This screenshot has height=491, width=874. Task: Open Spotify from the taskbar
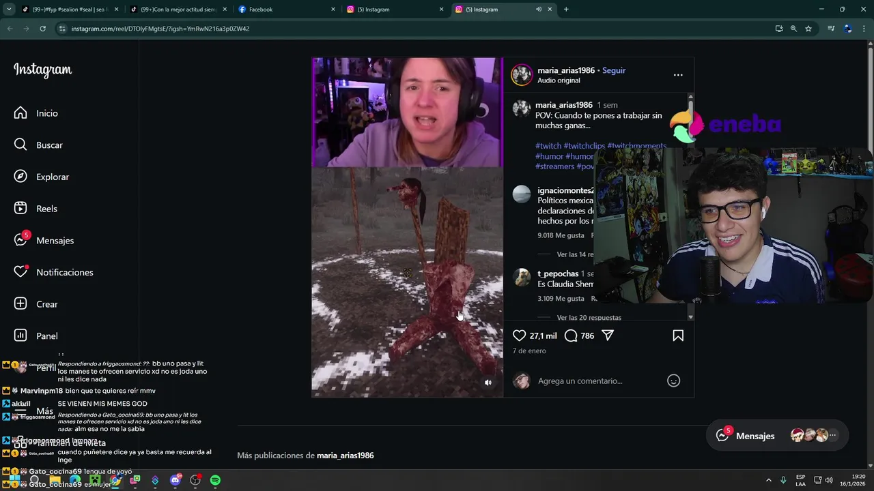pyautogui.click(x=215, y=480)
